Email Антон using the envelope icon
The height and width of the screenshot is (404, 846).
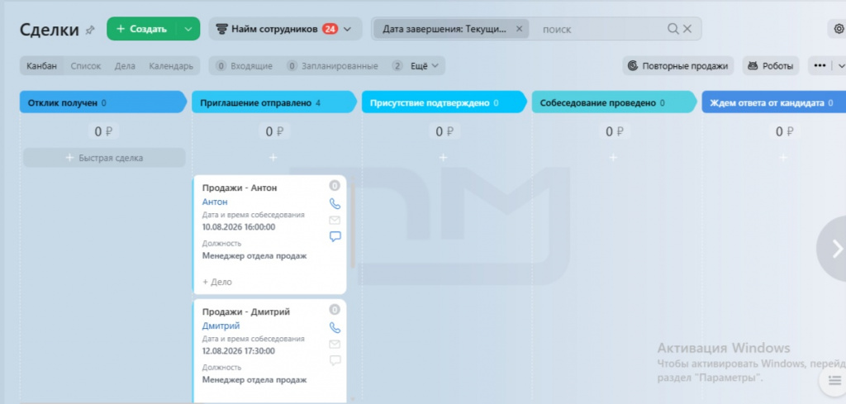click(335, 220)
